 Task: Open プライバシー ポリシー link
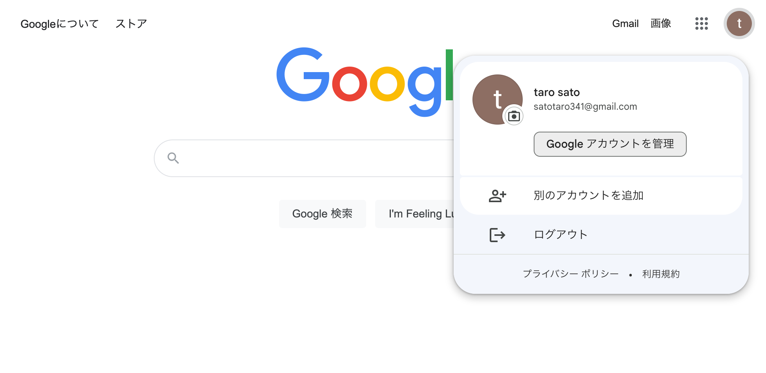click(x=571, y=274)
